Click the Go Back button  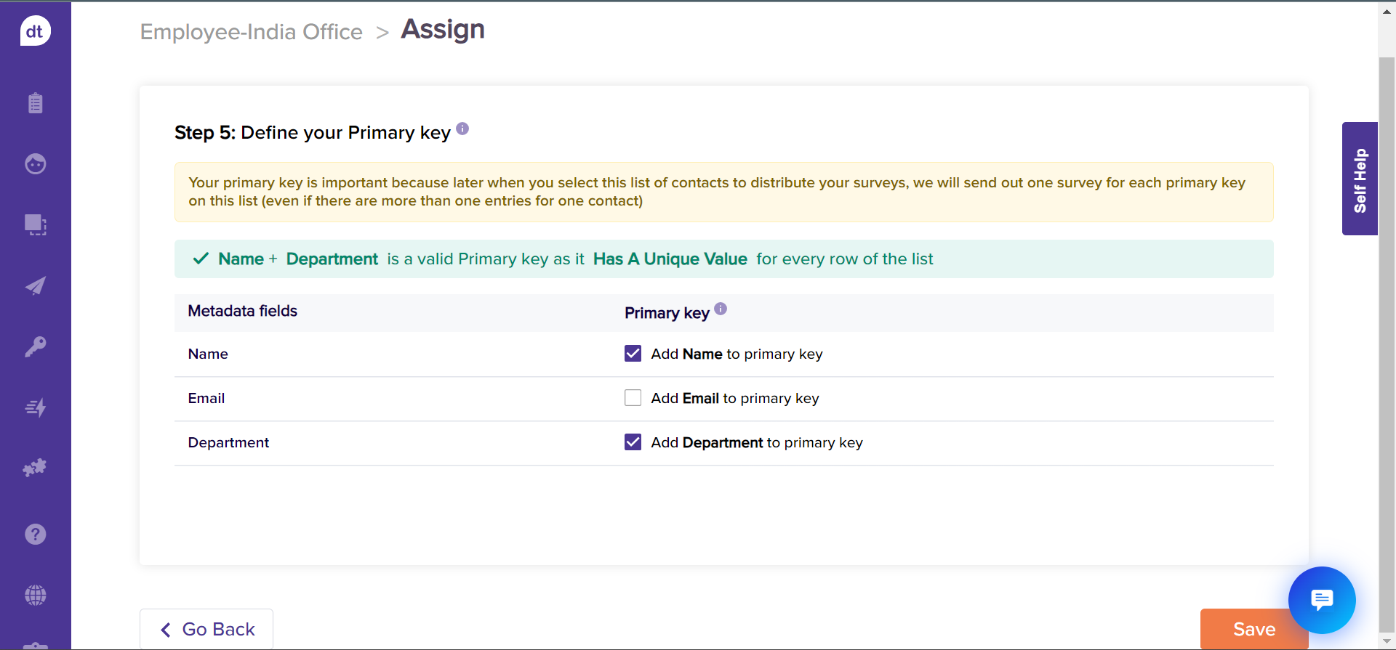coord(206,629)
